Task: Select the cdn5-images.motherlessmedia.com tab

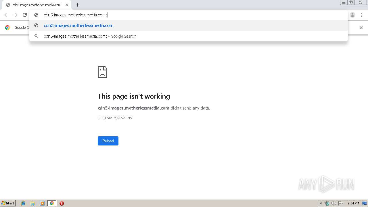Action: pyautogui.click(x=36, y=5)
